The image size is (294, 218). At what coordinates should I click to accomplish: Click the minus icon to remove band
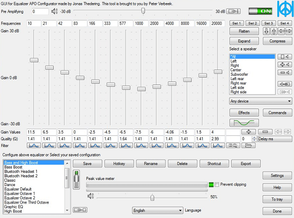(x=265, y=131)
